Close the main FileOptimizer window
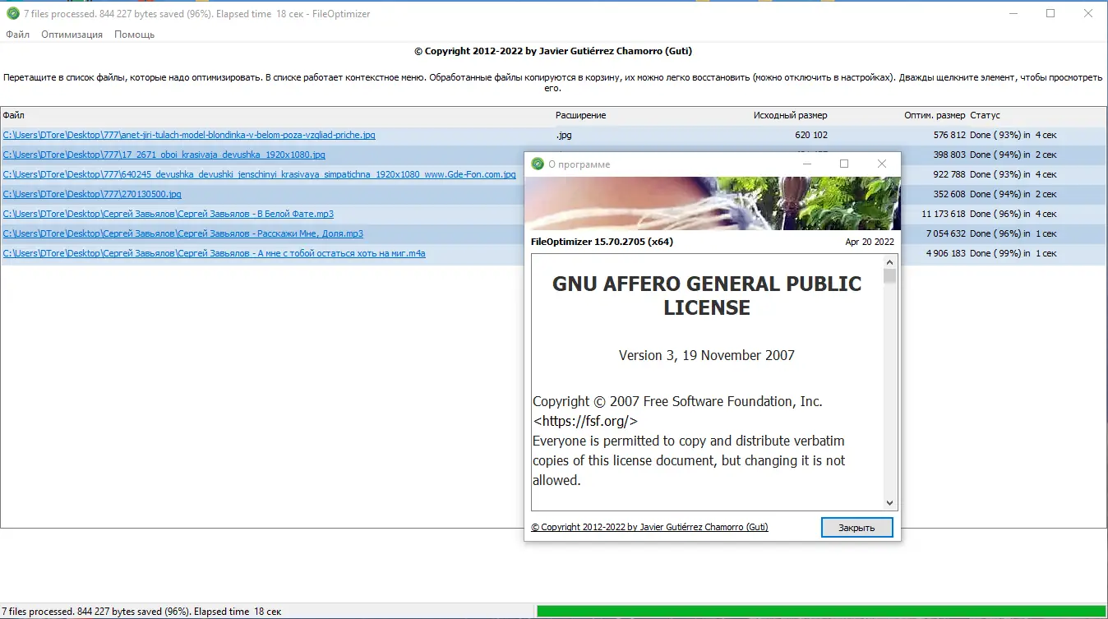 [x=1088, y=13]
